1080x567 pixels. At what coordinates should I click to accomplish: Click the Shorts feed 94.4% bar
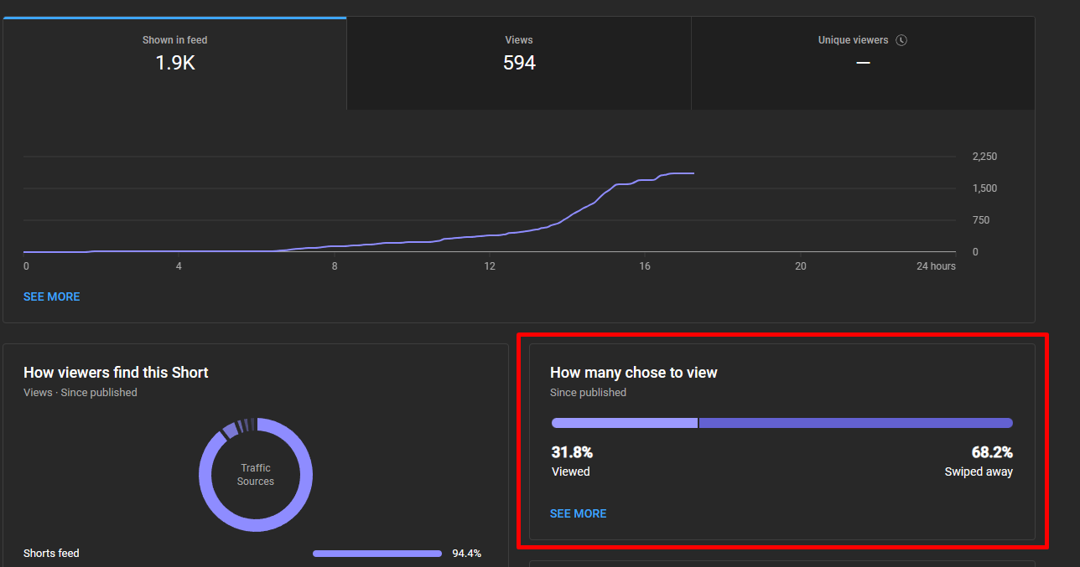click(377, 554)
